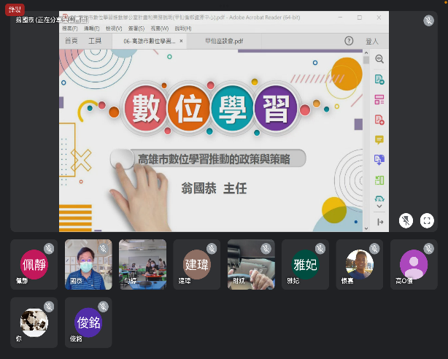Click the scroll-down arrow of the PDF view
The width and height of the screenshot is (448, 359).
click(x=366, y=228)
